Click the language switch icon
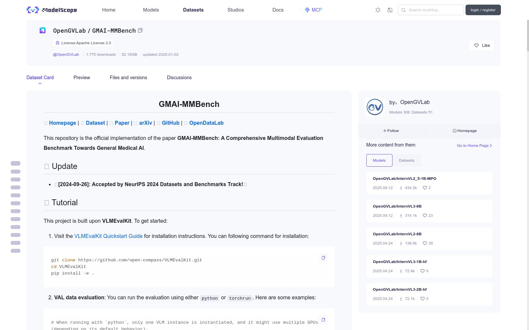The height and width of the screenshot is (330, 529). point(390,10)
